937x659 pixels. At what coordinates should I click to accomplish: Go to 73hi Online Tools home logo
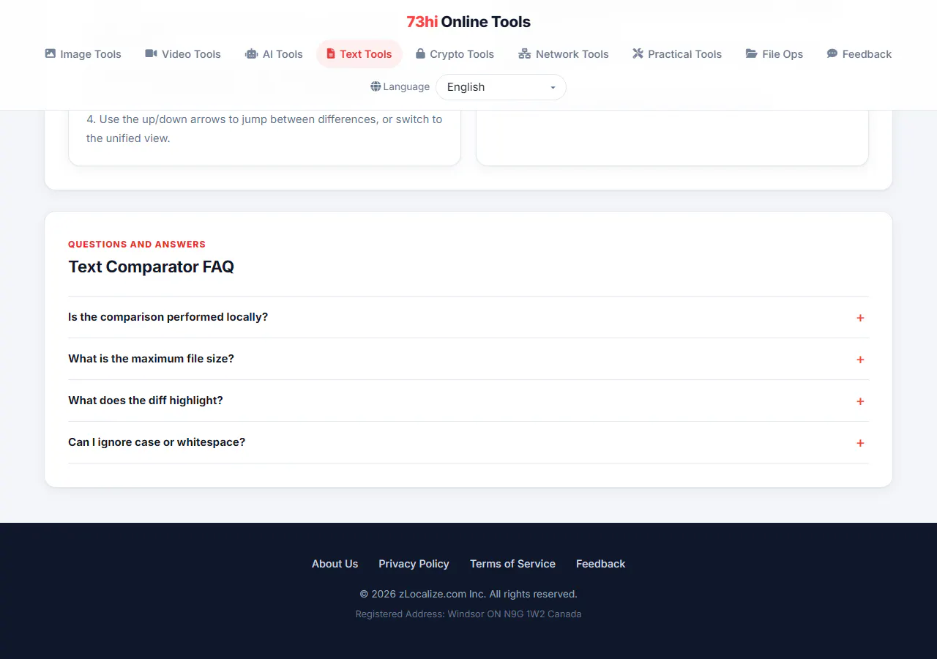[468, 22]
